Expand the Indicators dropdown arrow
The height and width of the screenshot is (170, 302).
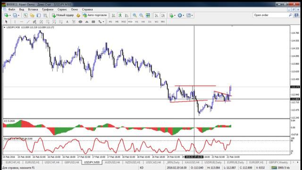(x=175, y=16)
